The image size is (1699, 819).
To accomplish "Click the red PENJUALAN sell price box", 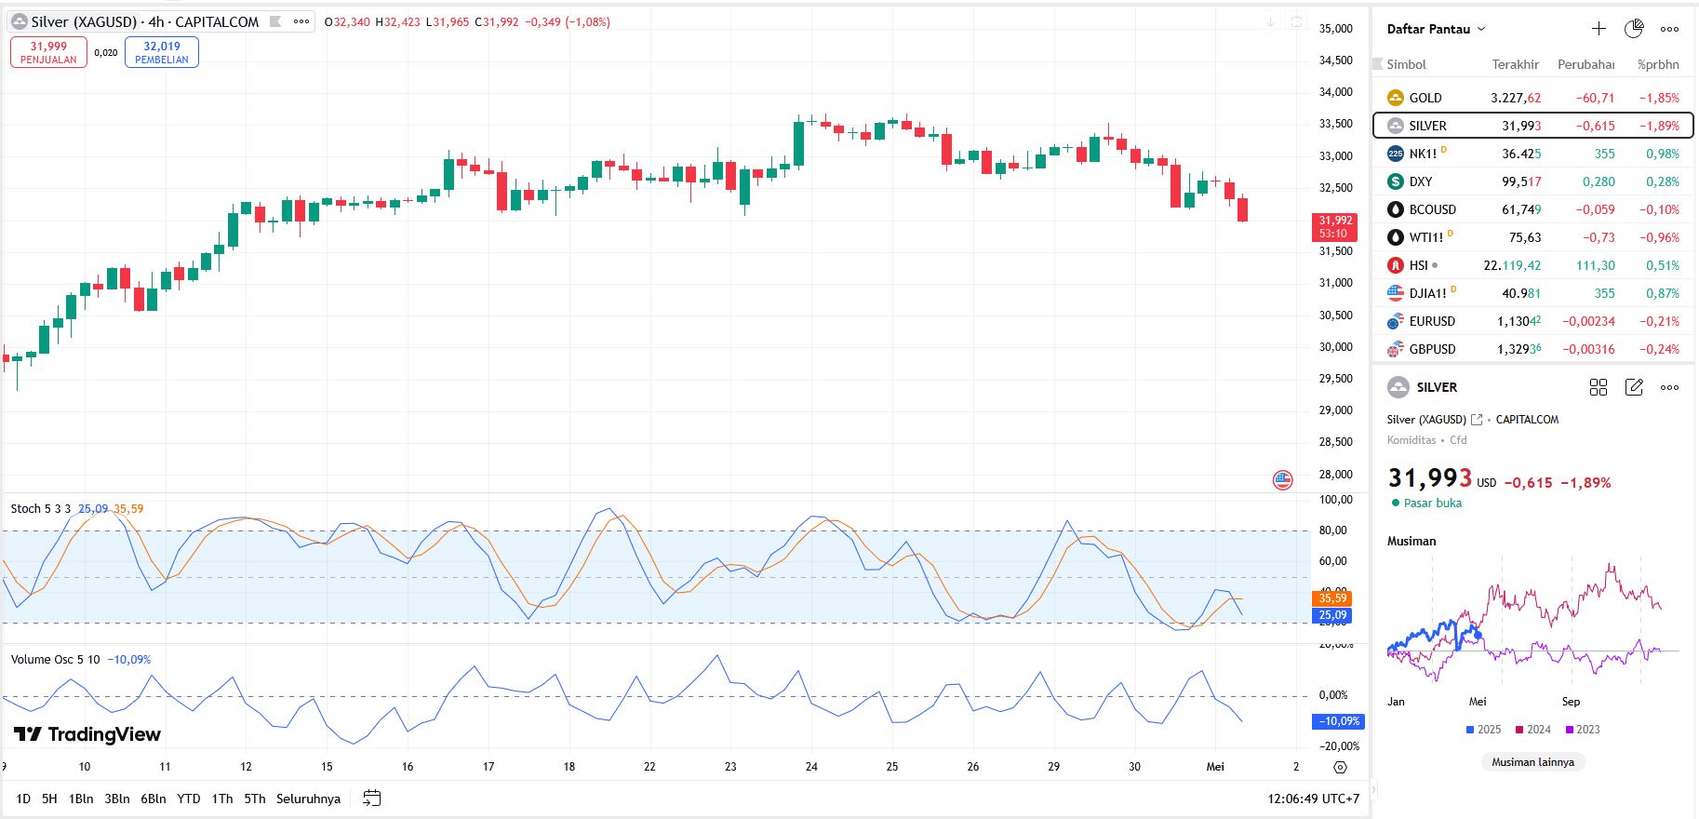I will point(48,52).
